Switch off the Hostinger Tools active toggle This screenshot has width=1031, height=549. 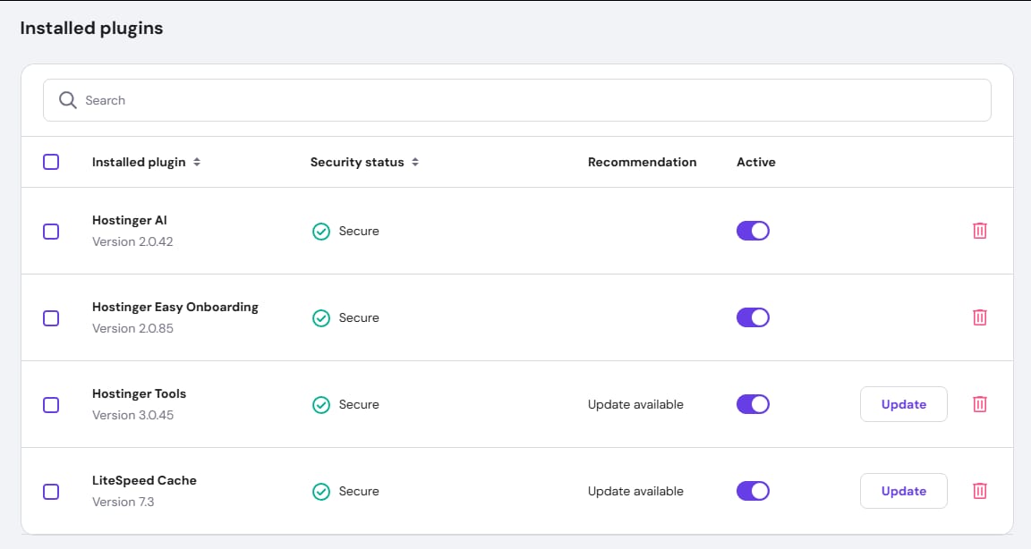[753, 404]
